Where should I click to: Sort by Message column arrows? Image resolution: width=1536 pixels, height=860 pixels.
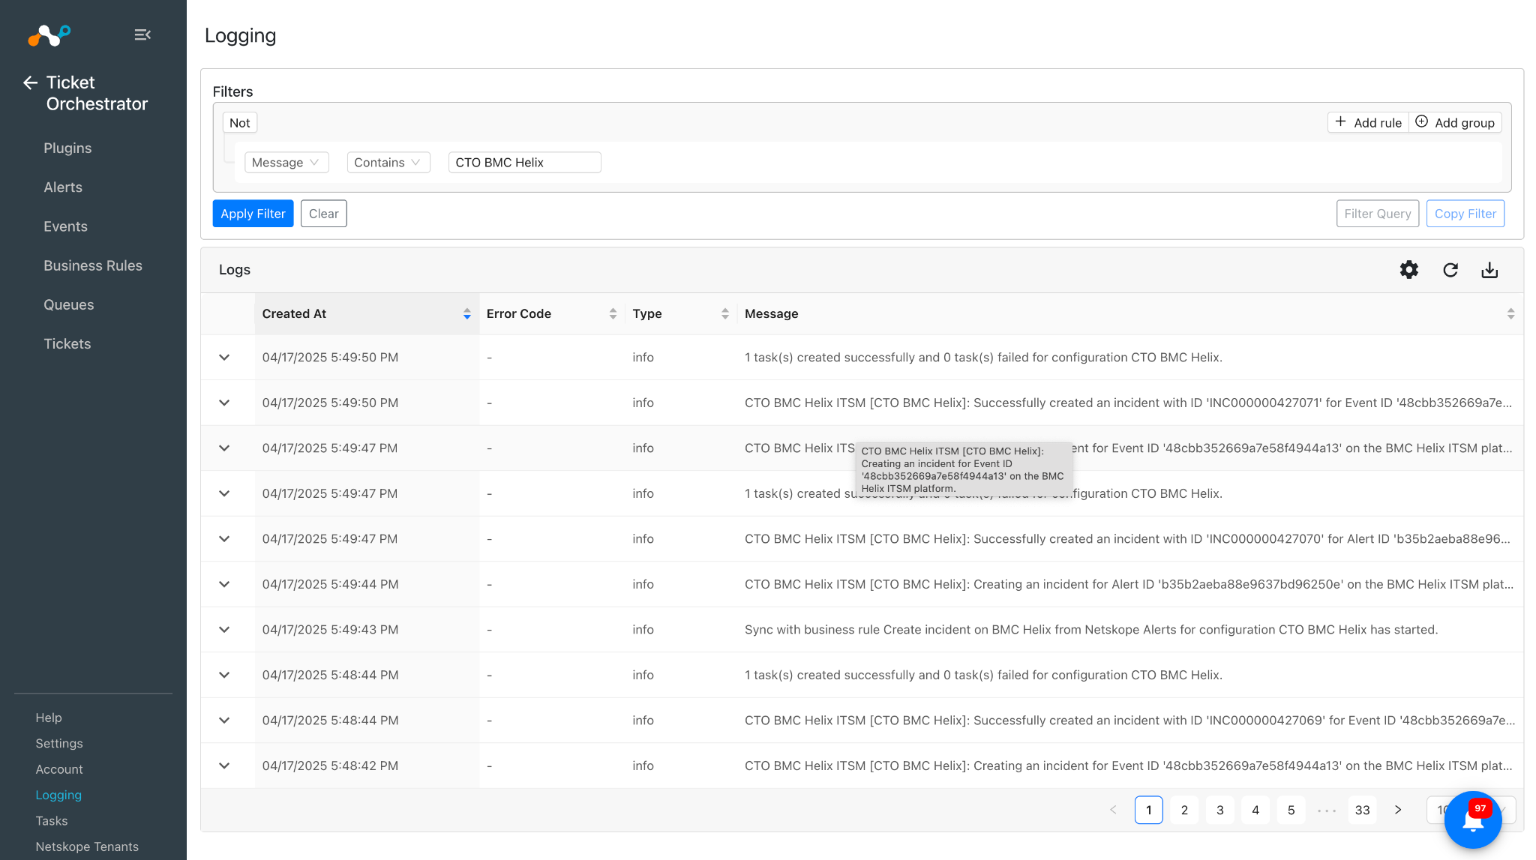click(x=1510, y=314)
